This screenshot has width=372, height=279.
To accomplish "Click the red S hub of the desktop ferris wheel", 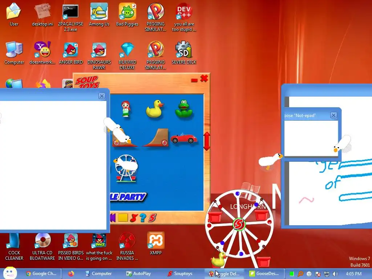I will tap(239, 224).
